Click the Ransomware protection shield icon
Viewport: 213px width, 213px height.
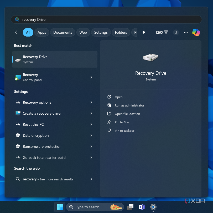[18, 146]
